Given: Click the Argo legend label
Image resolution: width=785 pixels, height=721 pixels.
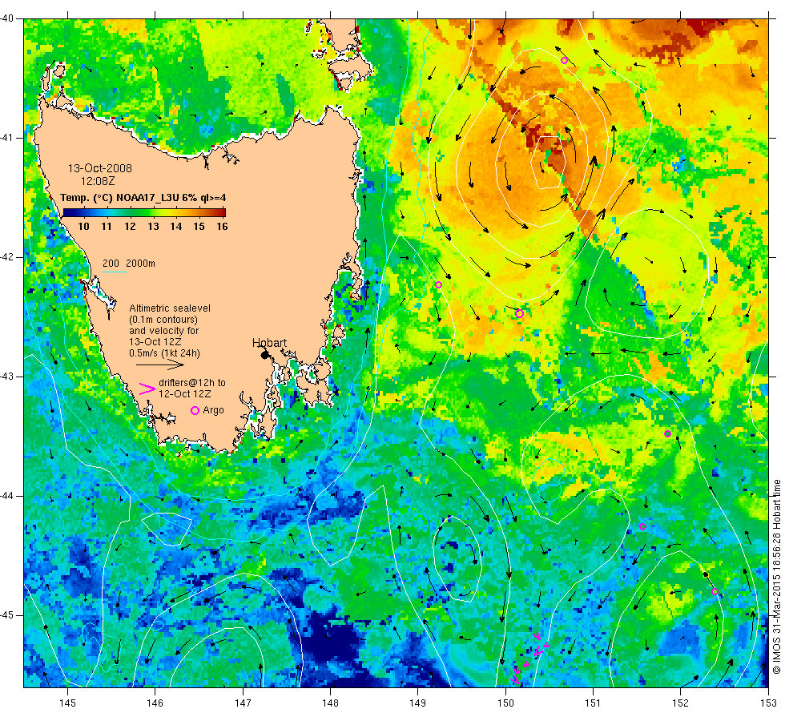Looking at the screenshot, I should point(213,410).
